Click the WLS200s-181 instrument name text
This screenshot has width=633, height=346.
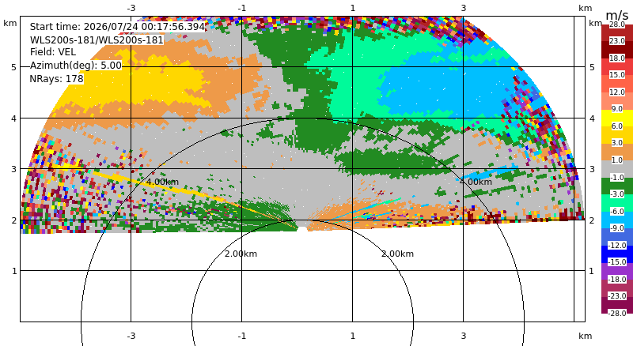coord(97,40)
